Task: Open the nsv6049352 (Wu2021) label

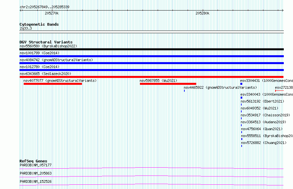Action: 259,108
